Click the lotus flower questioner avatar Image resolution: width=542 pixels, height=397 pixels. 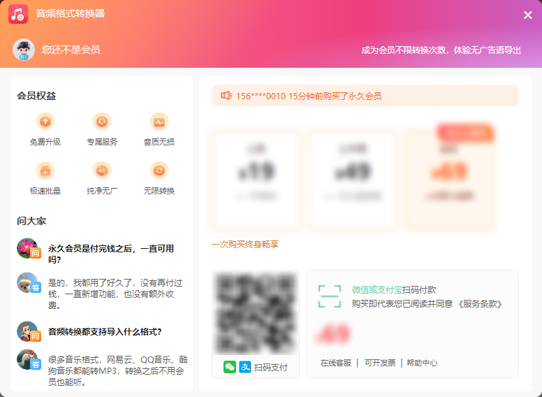pos(27,248)
